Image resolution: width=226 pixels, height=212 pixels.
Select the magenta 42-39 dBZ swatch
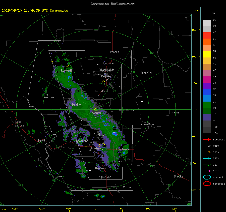pyautogui.click(x=207, y=80)
